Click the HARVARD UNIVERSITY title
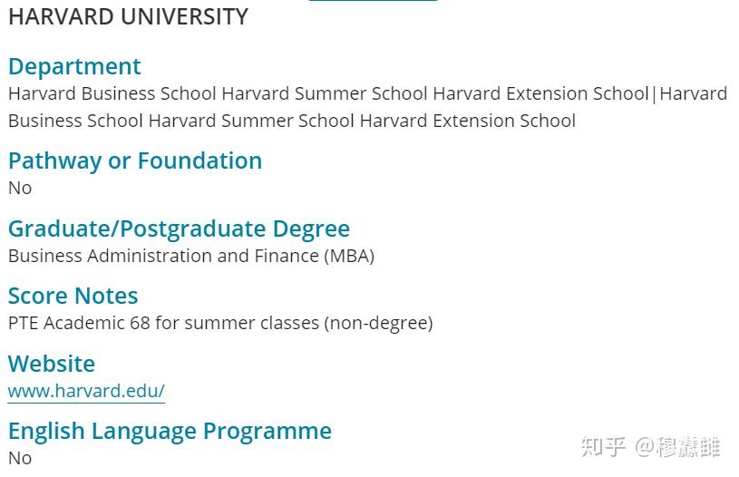The height and width of the screenshot is (477, 739). coord(128,17)
